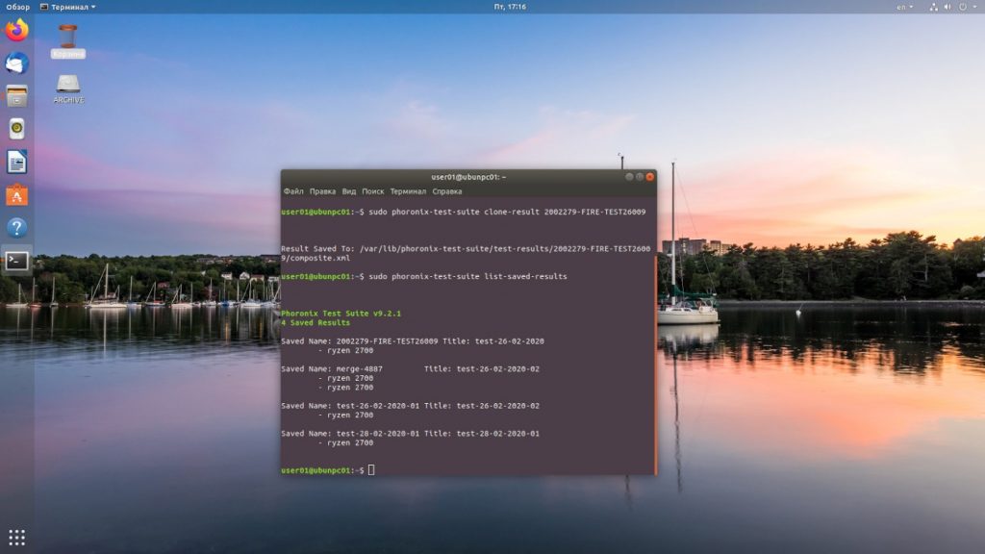Launch LibreOffice Writer from the dock
Viewport: 985px width, 554px height.
(x=17, y=162)
